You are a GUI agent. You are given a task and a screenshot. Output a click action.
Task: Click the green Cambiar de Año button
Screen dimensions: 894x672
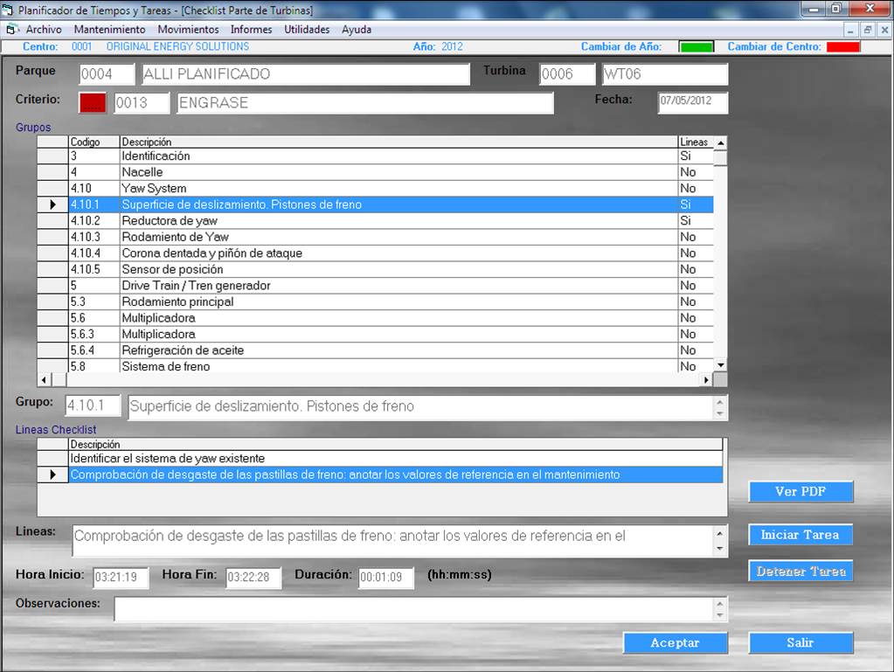click(x=696, y=47)
